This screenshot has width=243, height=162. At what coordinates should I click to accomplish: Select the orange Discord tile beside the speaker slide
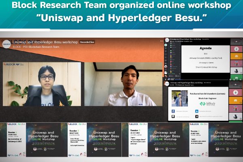pos(235,100)
